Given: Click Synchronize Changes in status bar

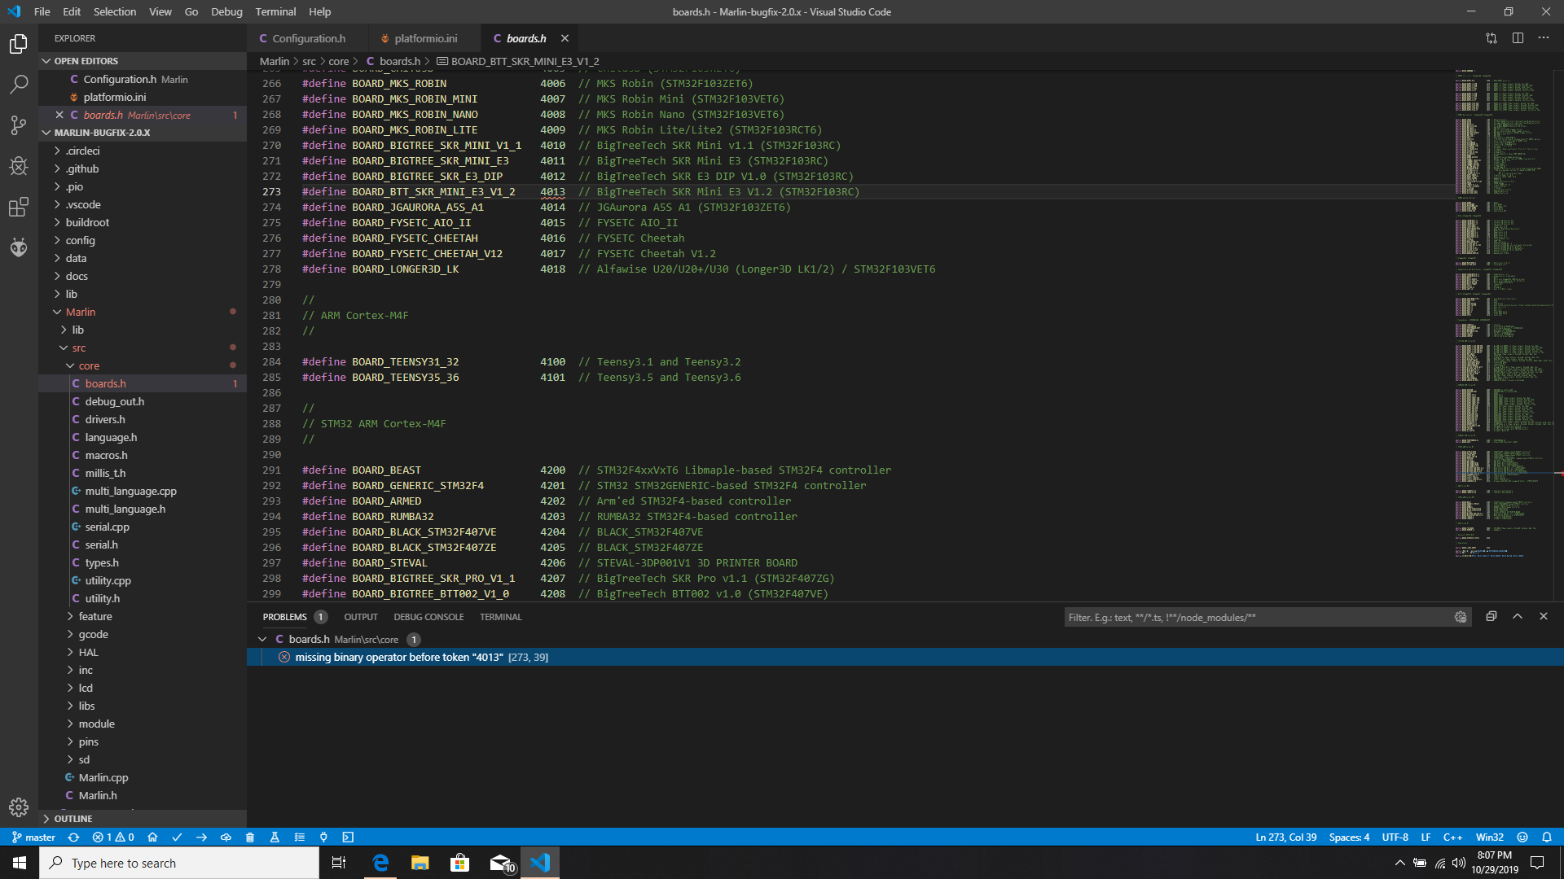Looking at the screenshot, I should coord(73,837).
